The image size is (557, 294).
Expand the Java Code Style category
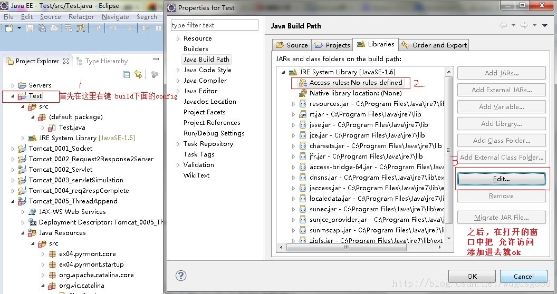[178, 70]
